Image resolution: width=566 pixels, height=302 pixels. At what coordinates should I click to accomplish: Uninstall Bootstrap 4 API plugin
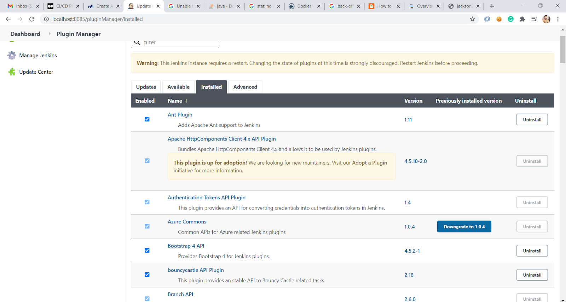pos(532,251)
